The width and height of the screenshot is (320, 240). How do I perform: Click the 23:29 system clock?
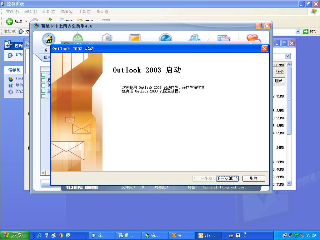[311, 235]
